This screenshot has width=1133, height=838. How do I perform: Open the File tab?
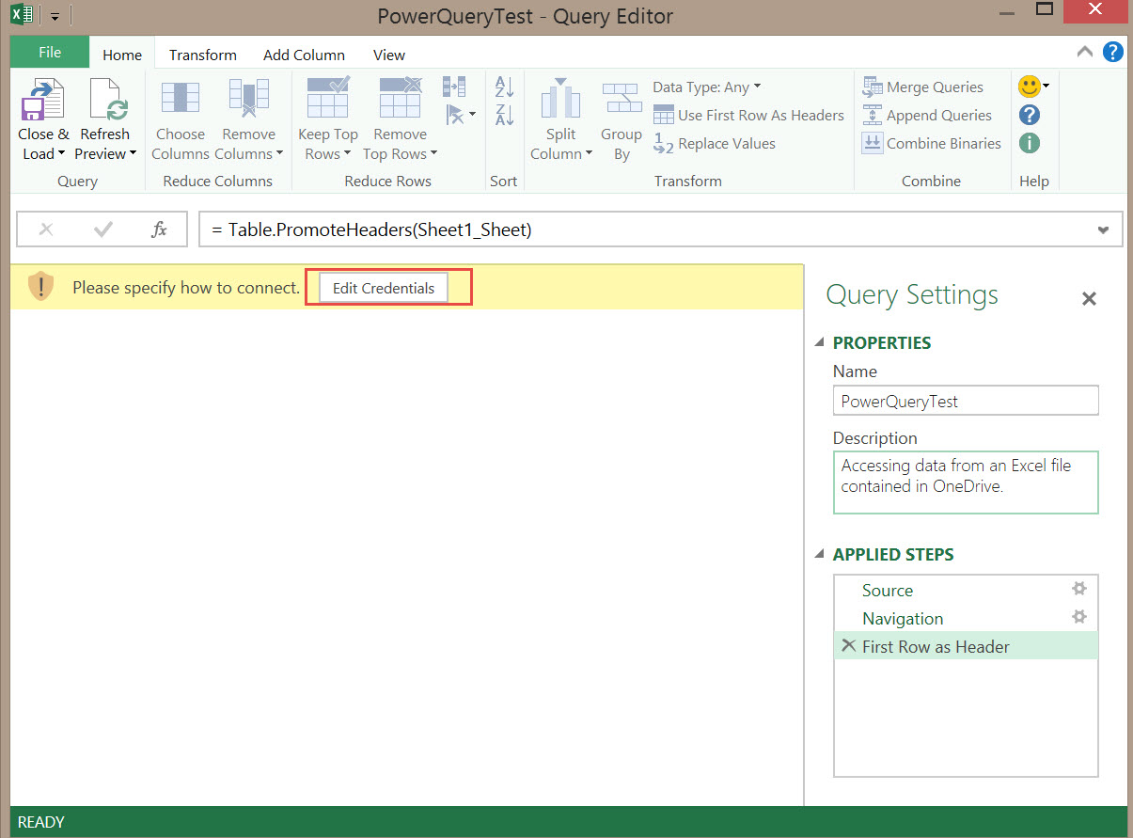tap(50, 53)
